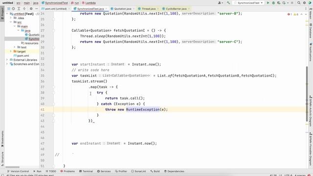Open Project panel options gear
The image size is (313, 176).
[x=31, y=9]
